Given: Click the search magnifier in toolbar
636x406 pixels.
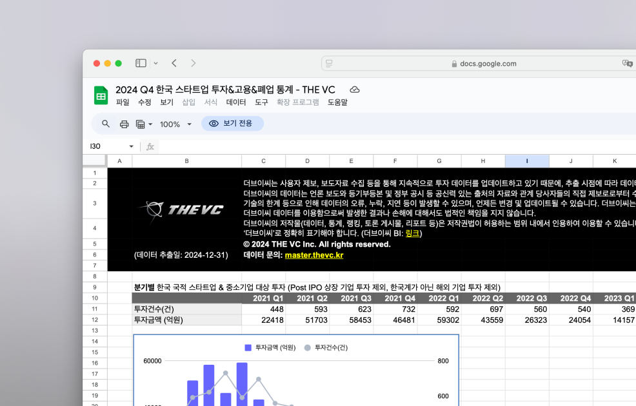Looking at the screenshot, I should [106, 124].
